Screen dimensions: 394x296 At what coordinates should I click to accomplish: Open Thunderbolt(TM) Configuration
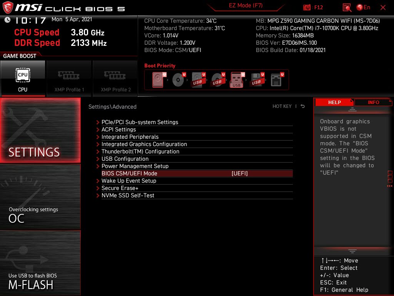point(197,151)
